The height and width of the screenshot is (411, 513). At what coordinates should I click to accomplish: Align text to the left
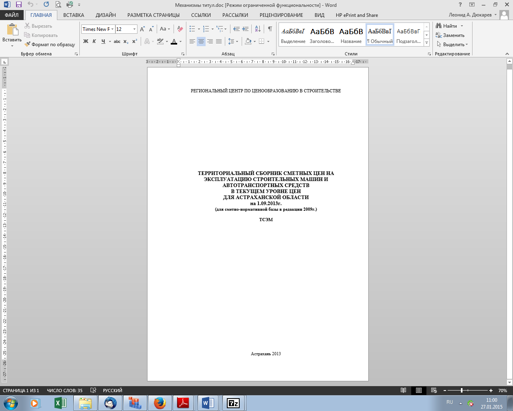tap(192, 41)
